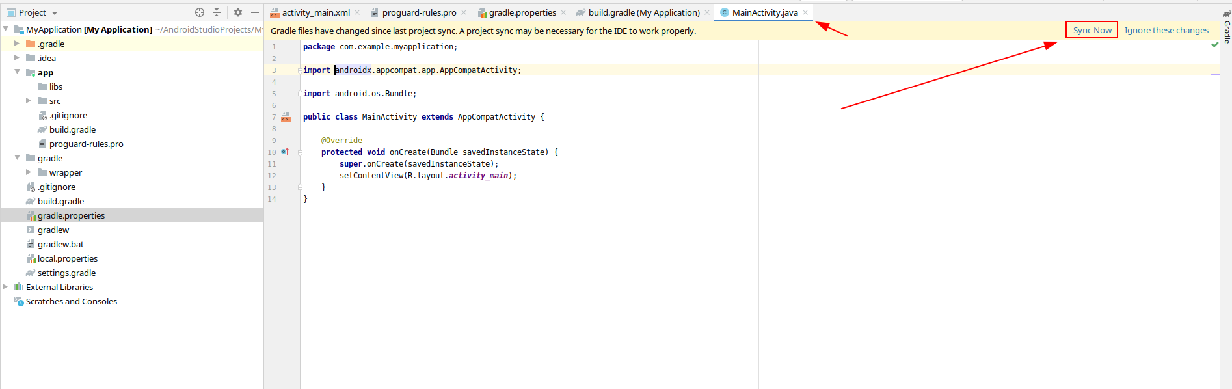This screenshot has width=1232, height=389.
Task: Click the Collapse All icon in Project panel
Action: 217,12
